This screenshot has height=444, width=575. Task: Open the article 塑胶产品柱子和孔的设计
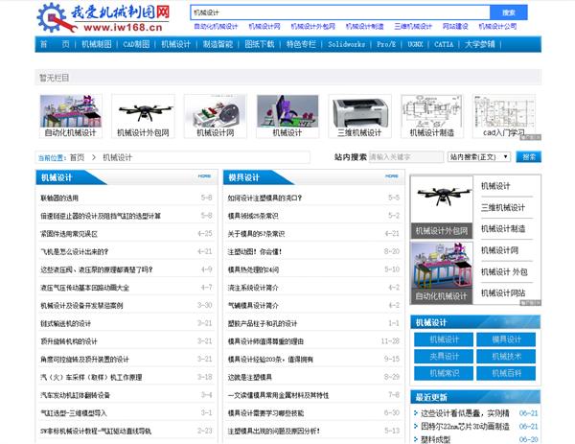pyautogui.click(x=263, y=323)
